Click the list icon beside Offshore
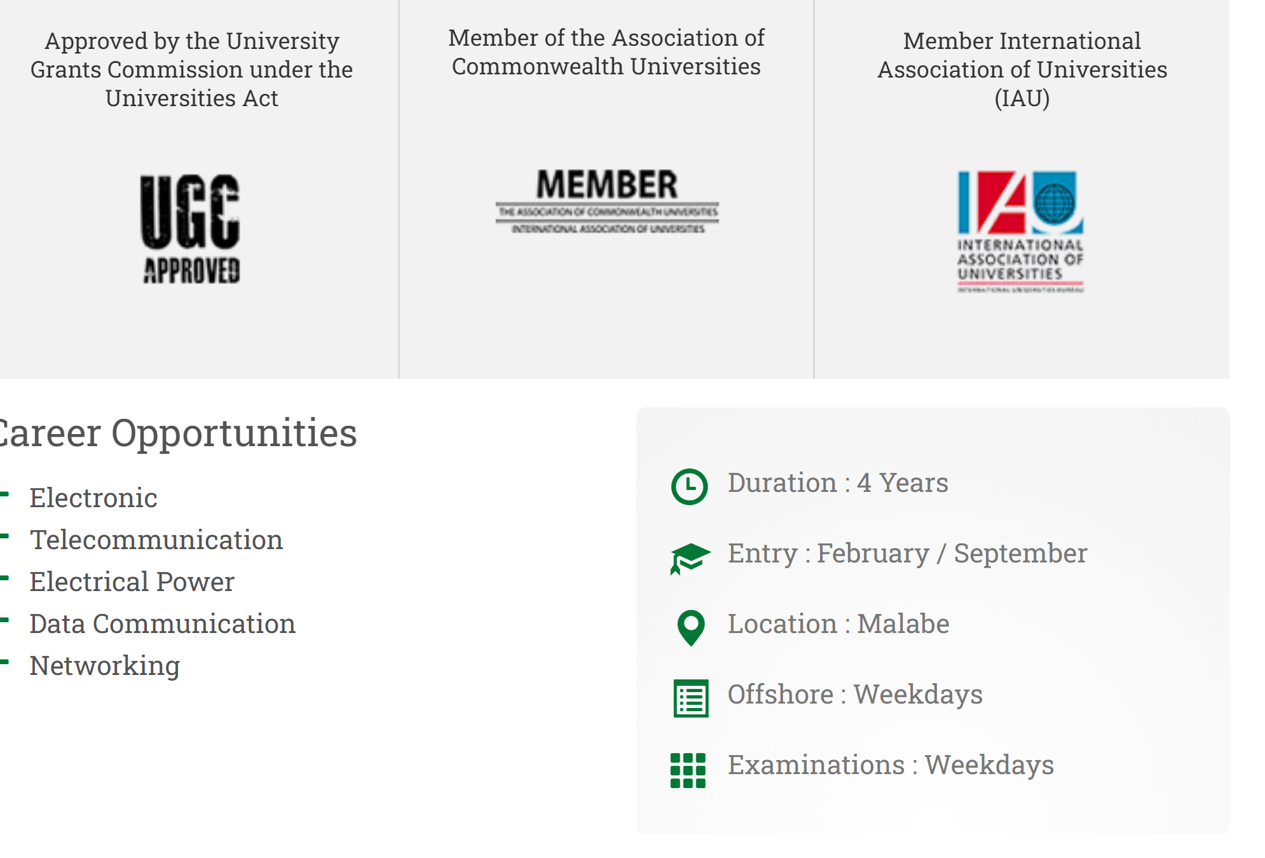Screen dimensions: 1265x858 [x=691, y=698]
